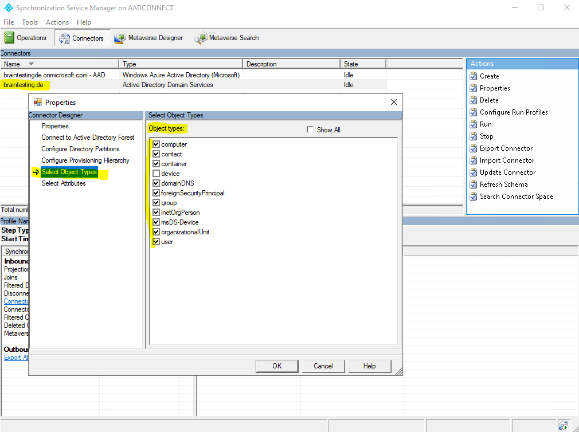Click Configure Run Profiles action icon
The image size is (579, 432).
[x=474, y=112]
